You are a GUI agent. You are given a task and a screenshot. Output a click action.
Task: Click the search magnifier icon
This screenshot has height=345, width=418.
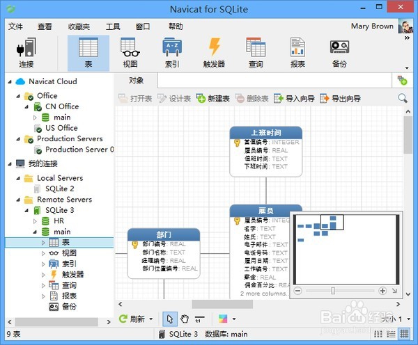coord(403,98)
